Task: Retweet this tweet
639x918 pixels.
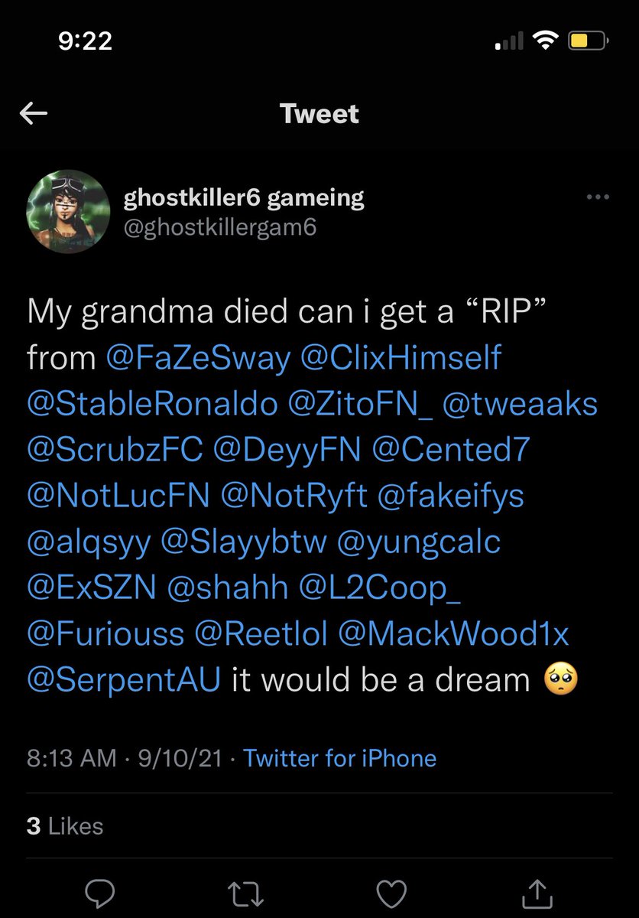Action: coord(245,891)
